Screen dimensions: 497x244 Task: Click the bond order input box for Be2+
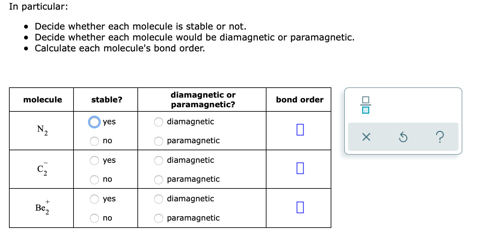[299, 207]
